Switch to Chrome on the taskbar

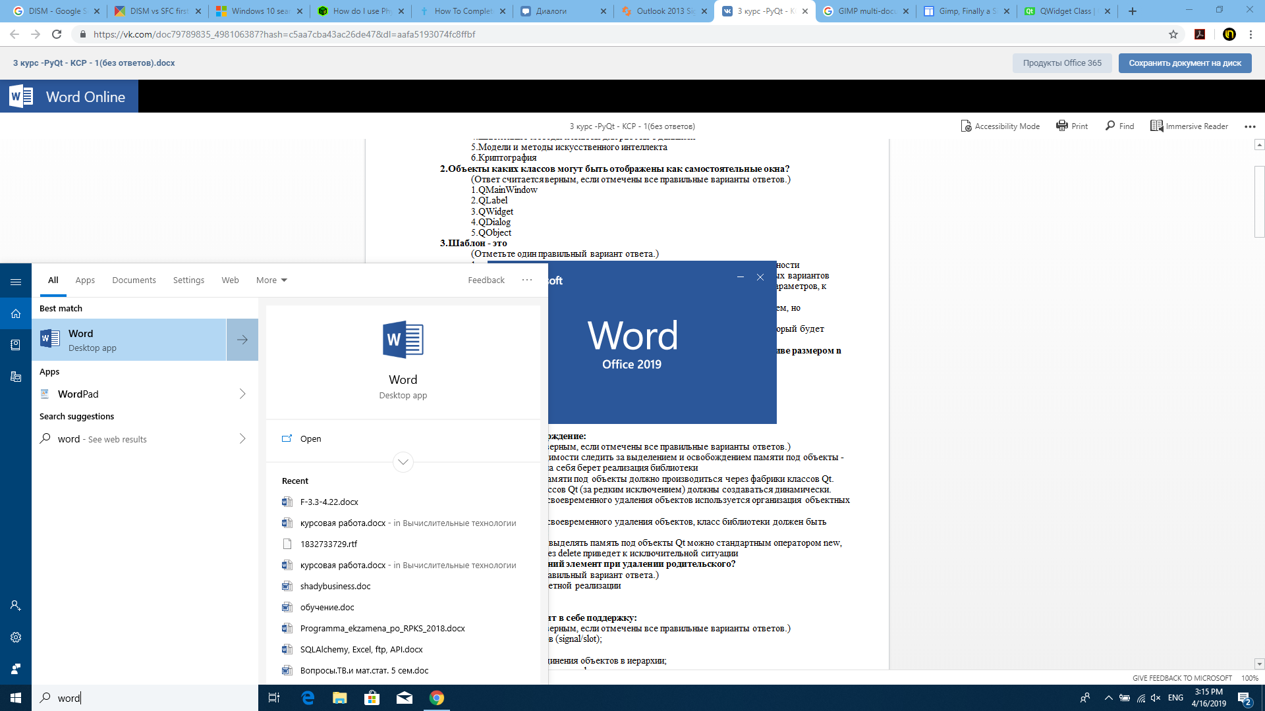pyautogui.click(x=436, y=698)
